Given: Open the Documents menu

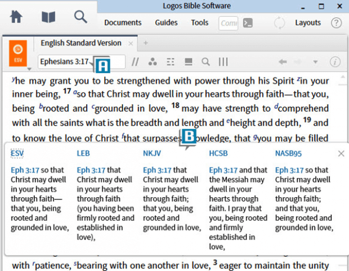Looking at the screenshot, I should pos(123,23).
